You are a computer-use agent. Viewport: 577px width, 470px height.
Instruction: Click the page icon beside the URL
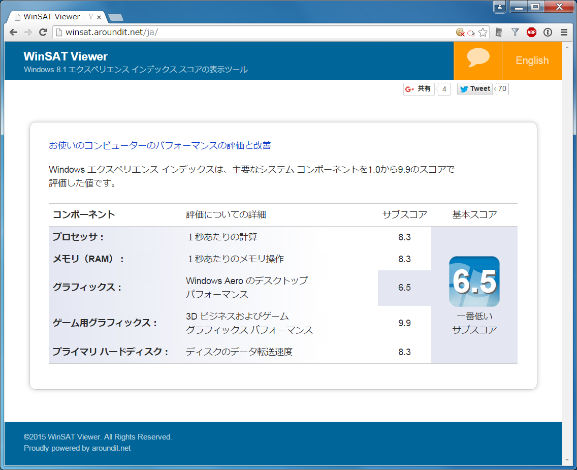click(59, 33)
